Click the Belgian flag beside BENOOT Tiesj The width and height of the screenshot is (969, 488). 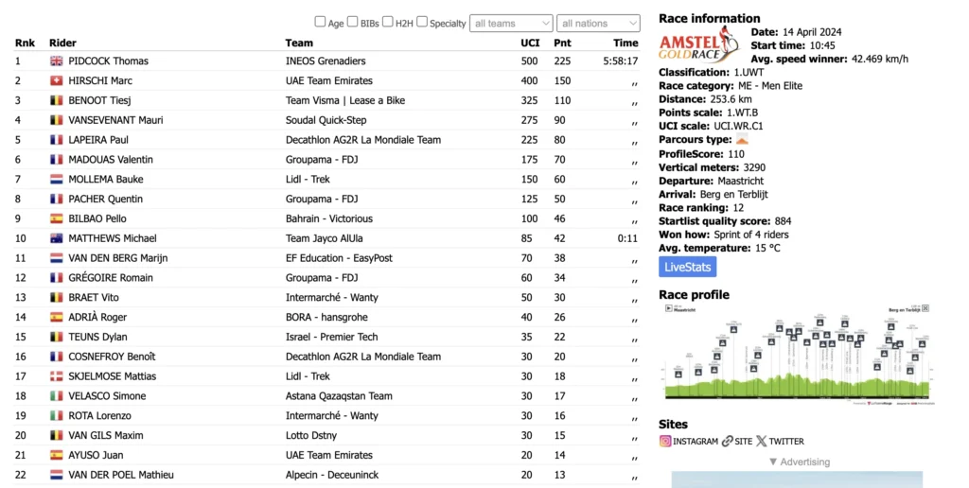coord(56,100)
